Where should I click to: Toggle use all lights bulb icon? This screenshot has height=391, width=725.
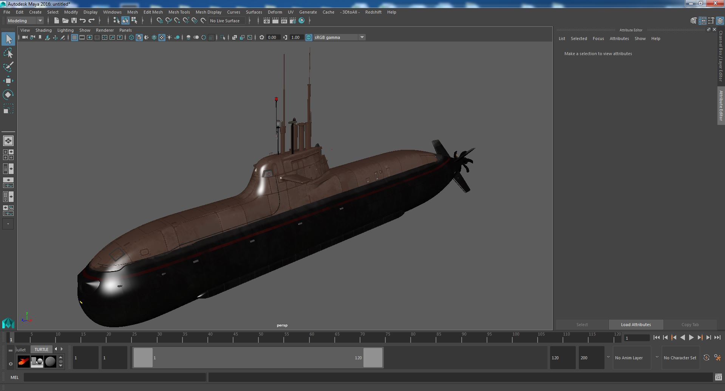169,37
